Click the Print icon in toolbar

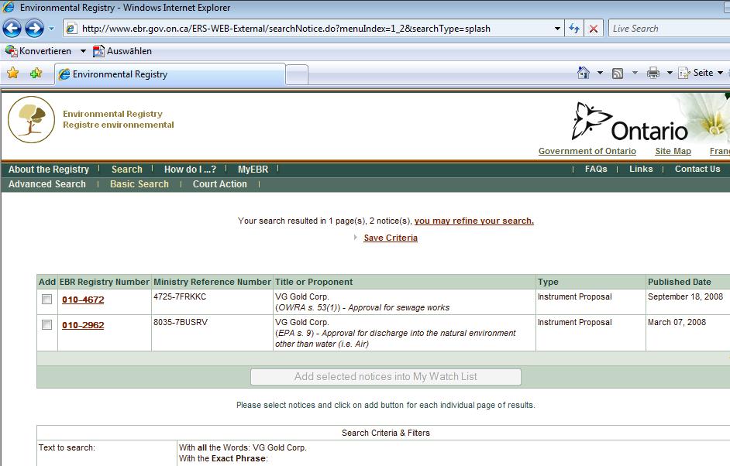click(653, 73)
